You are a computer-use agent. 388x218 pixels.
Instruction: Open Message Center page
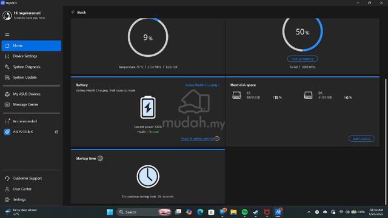[31, 105]
